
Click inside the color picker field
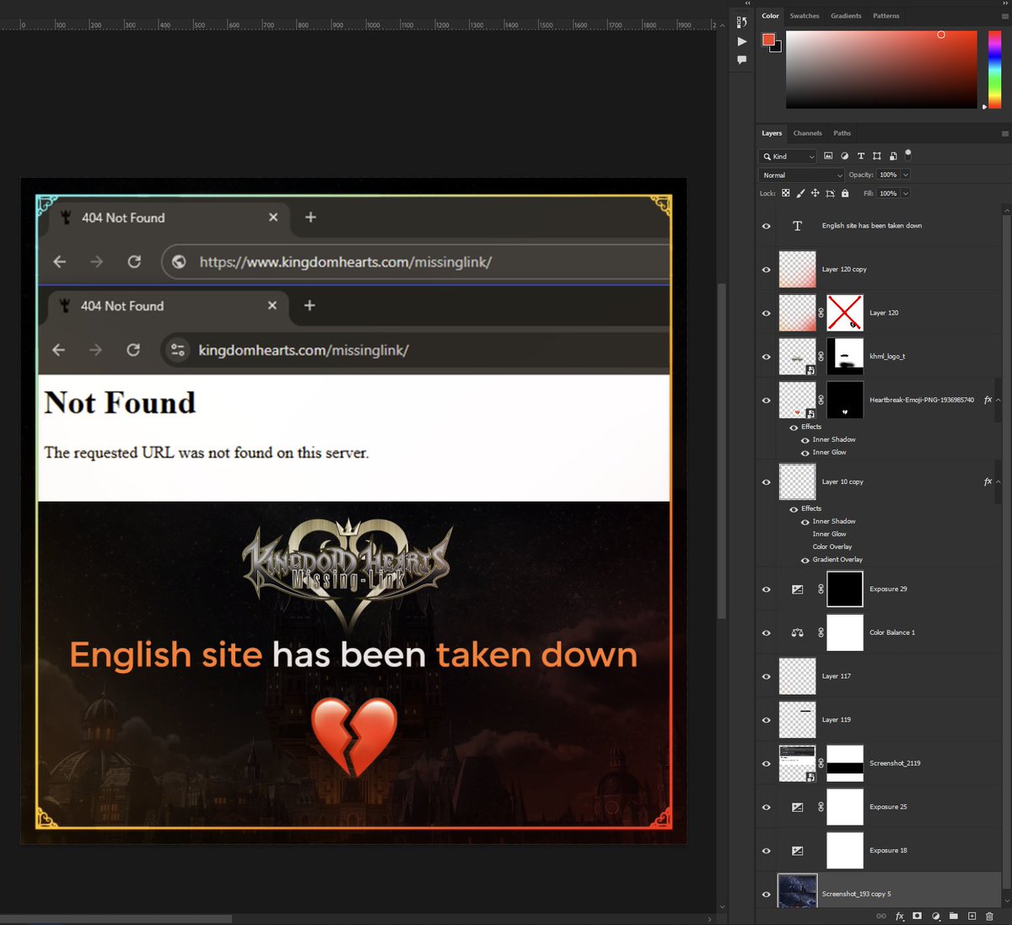[881, 70]
